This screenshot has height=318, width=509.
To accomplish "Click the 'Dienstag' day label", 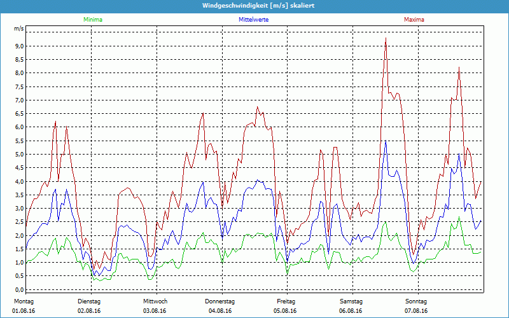I will pos(89,301).
